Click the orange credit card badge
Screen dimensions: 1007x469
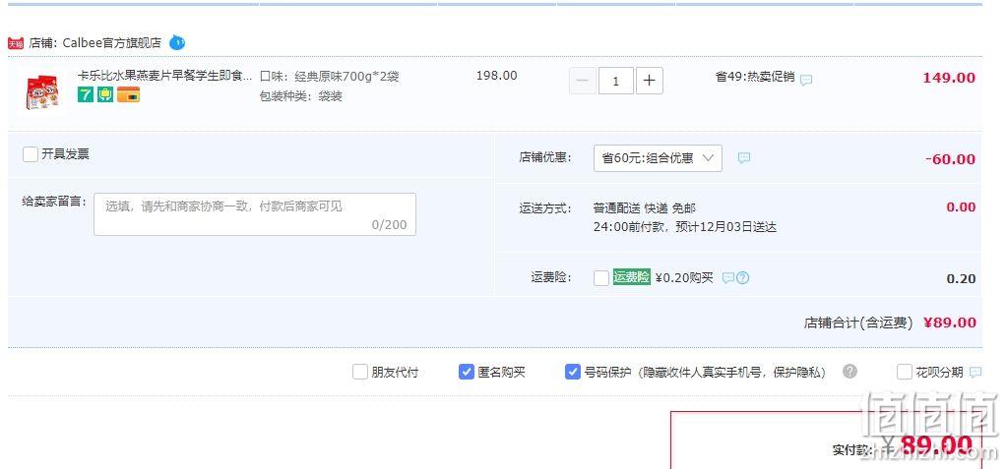click(128, 95)
